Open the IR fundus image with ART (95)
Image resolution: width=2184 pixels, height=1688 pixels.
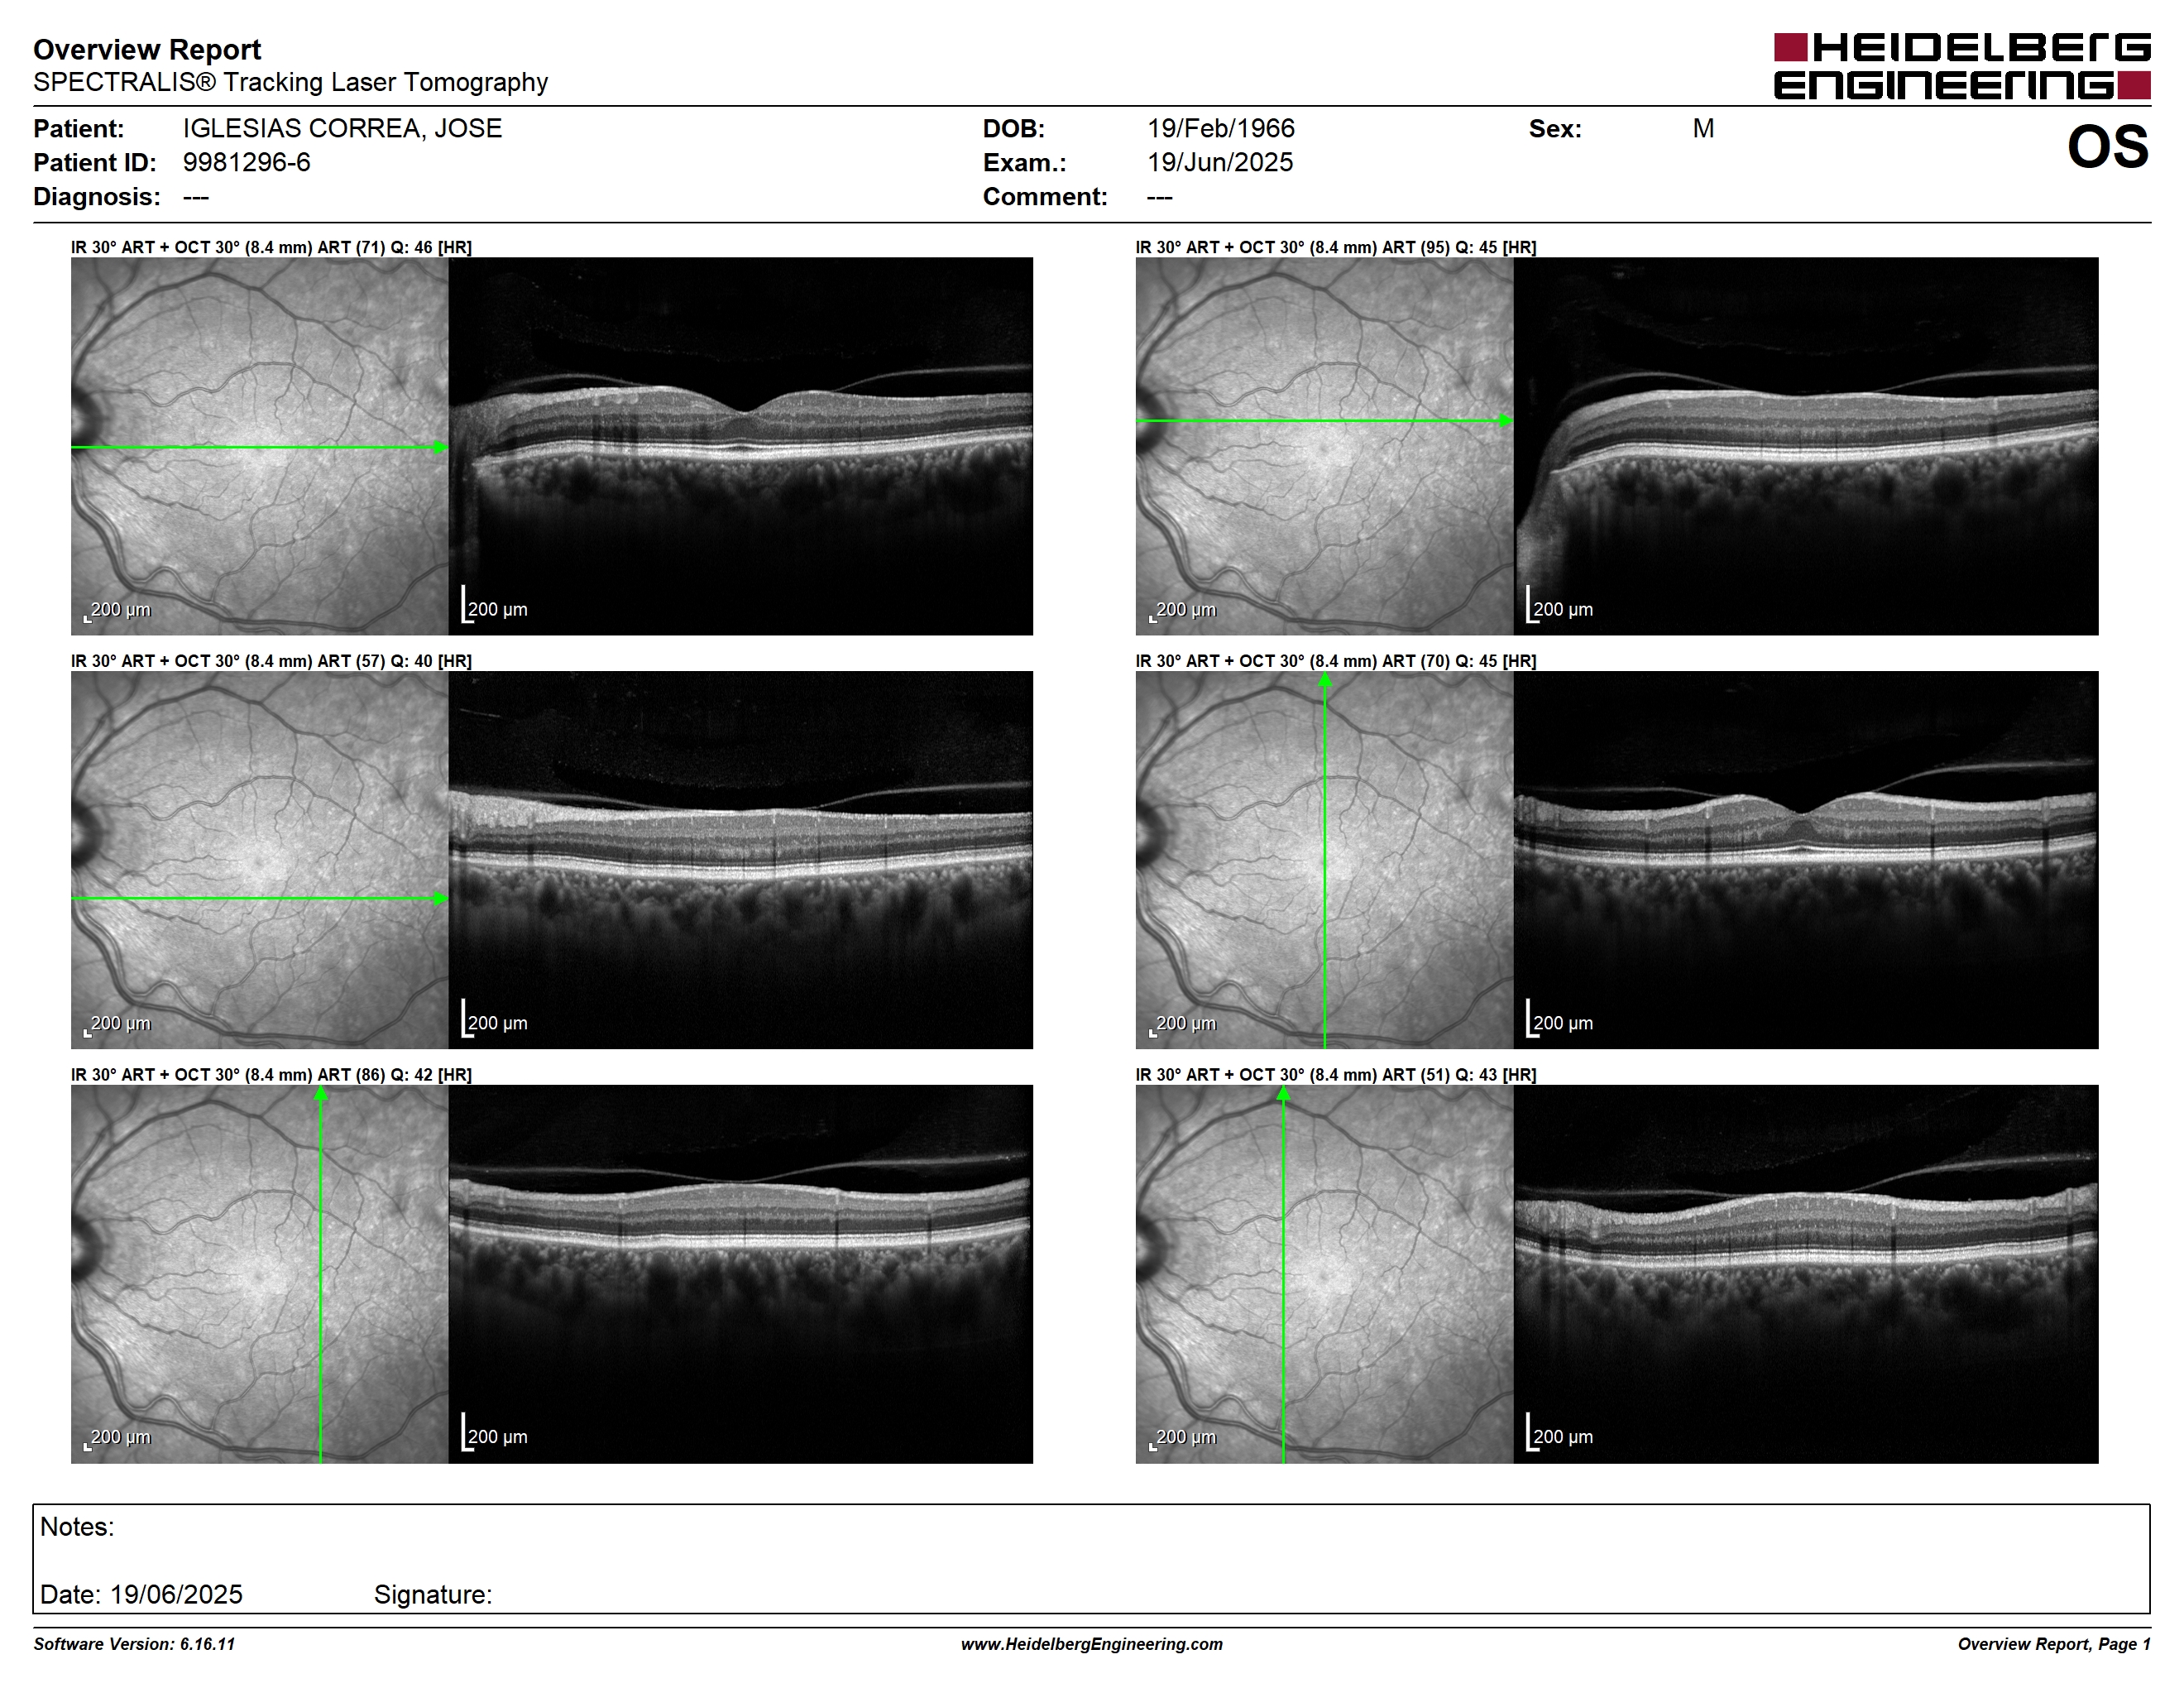point(1324,446)
